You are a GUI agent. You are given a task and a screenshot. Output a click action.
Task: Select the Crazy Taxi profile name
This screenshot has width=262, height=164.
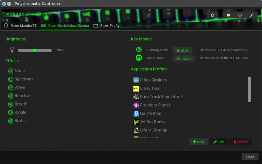point(150,88)
